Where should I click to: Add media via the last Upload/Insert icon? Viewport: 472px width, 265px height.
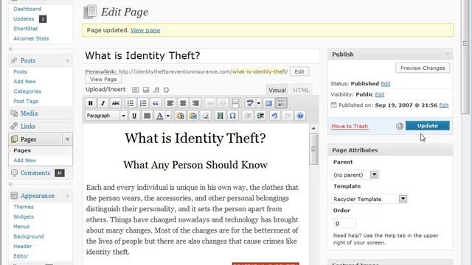[166, 90]
